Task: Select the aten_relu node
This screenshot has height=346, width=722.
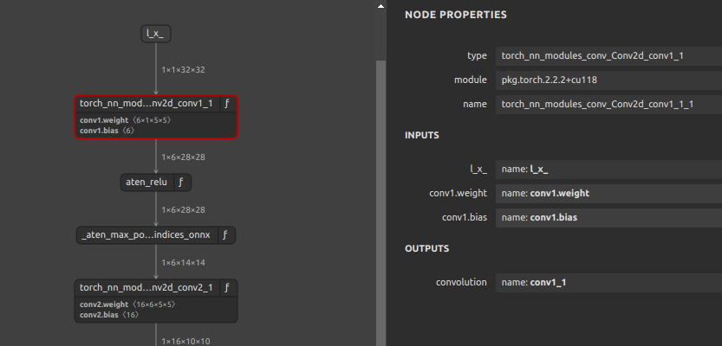Action: click(147, 183)
